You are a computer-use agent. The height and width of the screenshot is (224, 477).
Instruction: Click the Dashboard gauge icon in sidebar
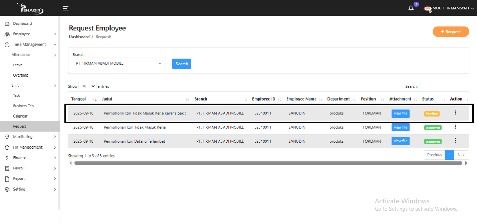pyautogui.click(x=7, y=24)
